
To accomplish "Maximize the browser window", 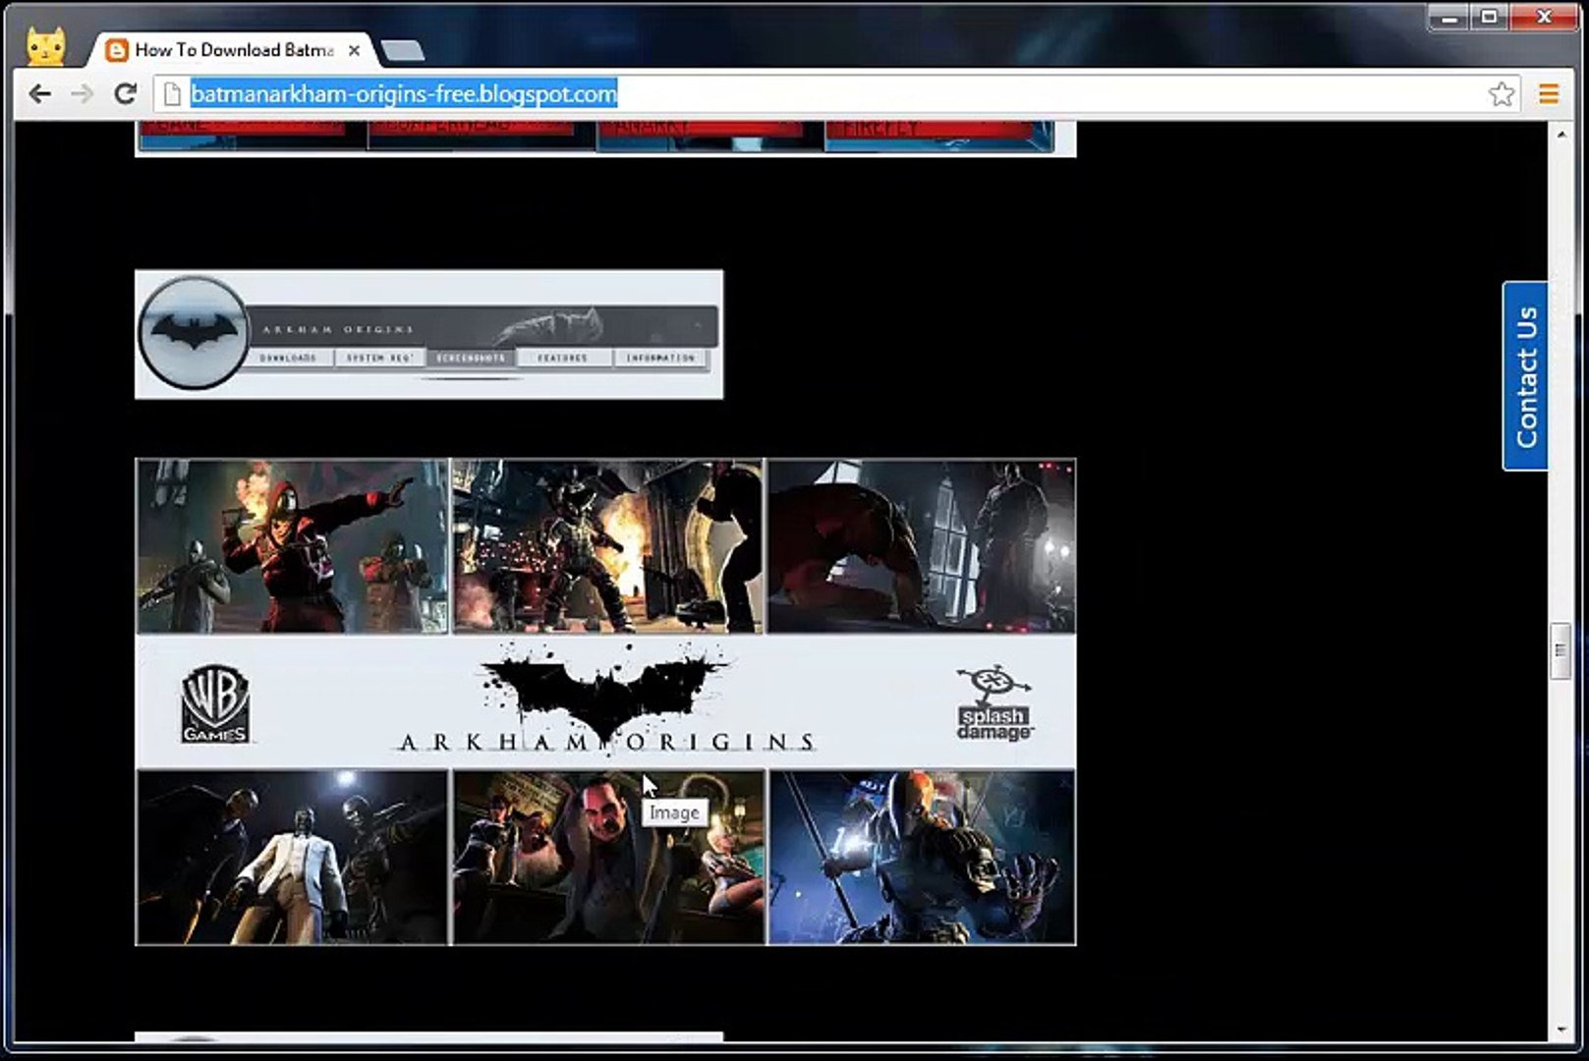I will pos(1490,17).
